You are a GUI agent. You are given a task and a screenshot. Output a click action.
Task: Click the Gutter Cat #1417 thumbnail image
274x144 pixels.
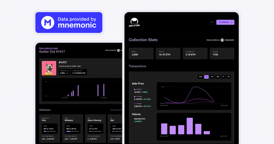[49, 68]
